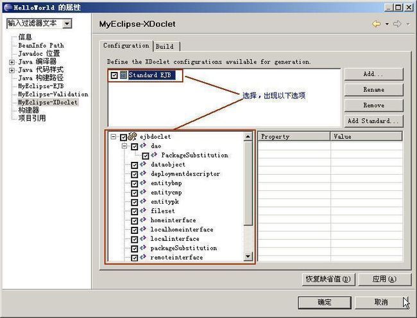Image resolution: width=417 pixels, height=318 pixels.
Task: Toggle the entitypk checkbox
Action: point(134,202)
